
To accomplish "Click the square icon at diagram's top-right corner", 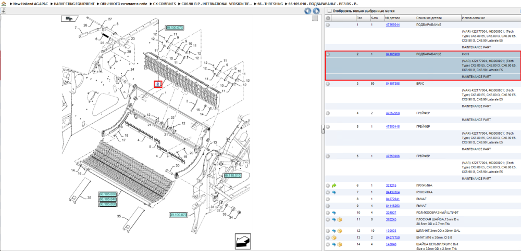I will (315, 19).
